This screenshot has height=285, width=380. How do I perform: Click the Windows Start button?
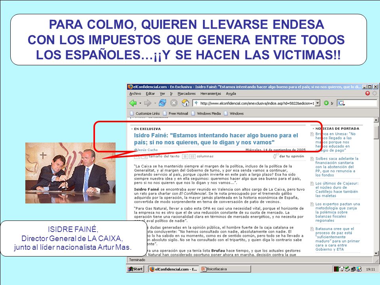point(135,269)
